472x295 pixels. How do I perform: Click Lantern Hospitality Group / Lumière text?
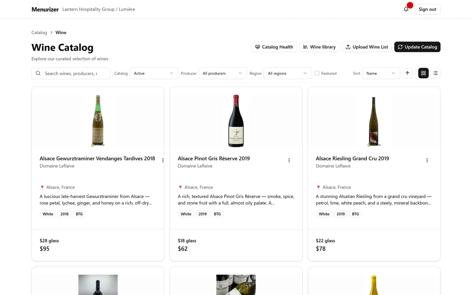(99, 9)
